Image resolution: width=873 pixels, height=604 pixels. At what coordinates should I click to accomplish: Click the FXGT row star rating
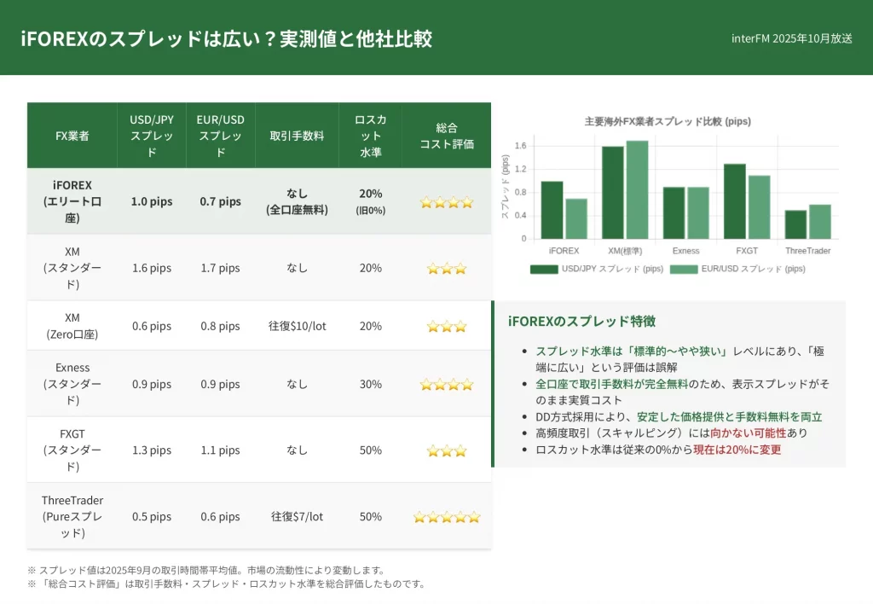[x=446, y=450]
